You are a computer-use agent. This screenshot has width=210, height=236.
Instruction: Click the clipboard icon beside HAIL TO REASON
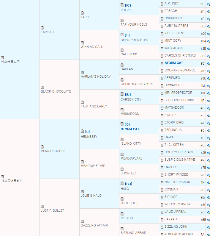[162, 182]
